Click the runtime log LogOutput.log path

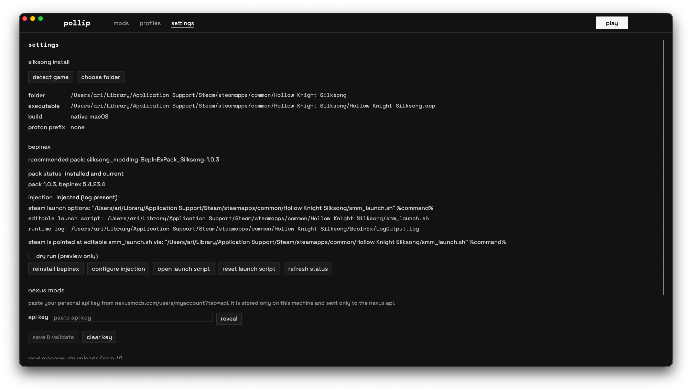click(224, 229)
